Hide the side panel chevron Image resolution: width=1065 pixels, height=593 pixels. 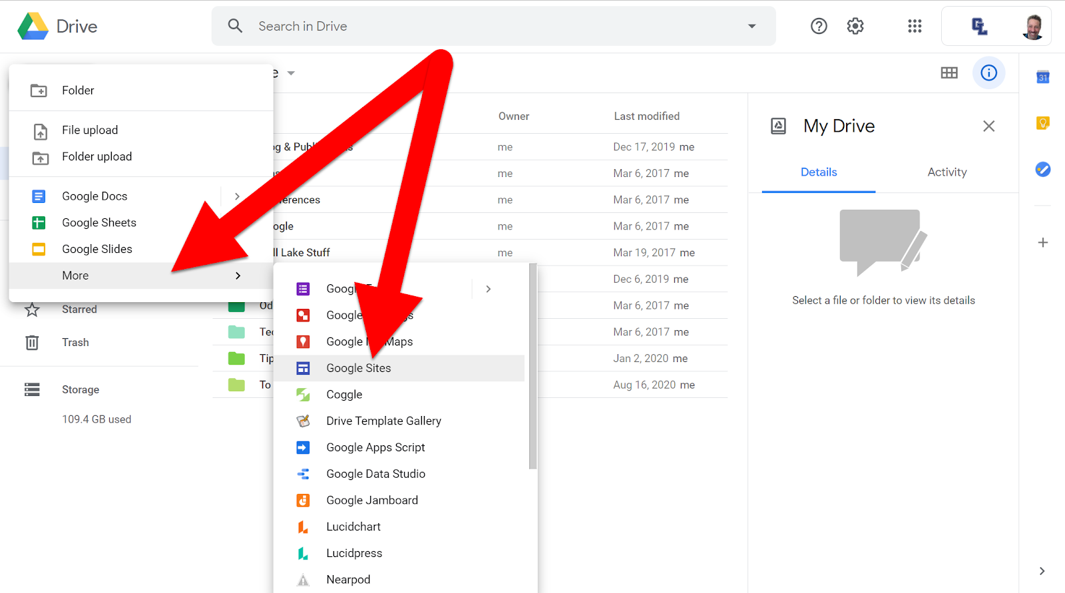pos(1042,571)
